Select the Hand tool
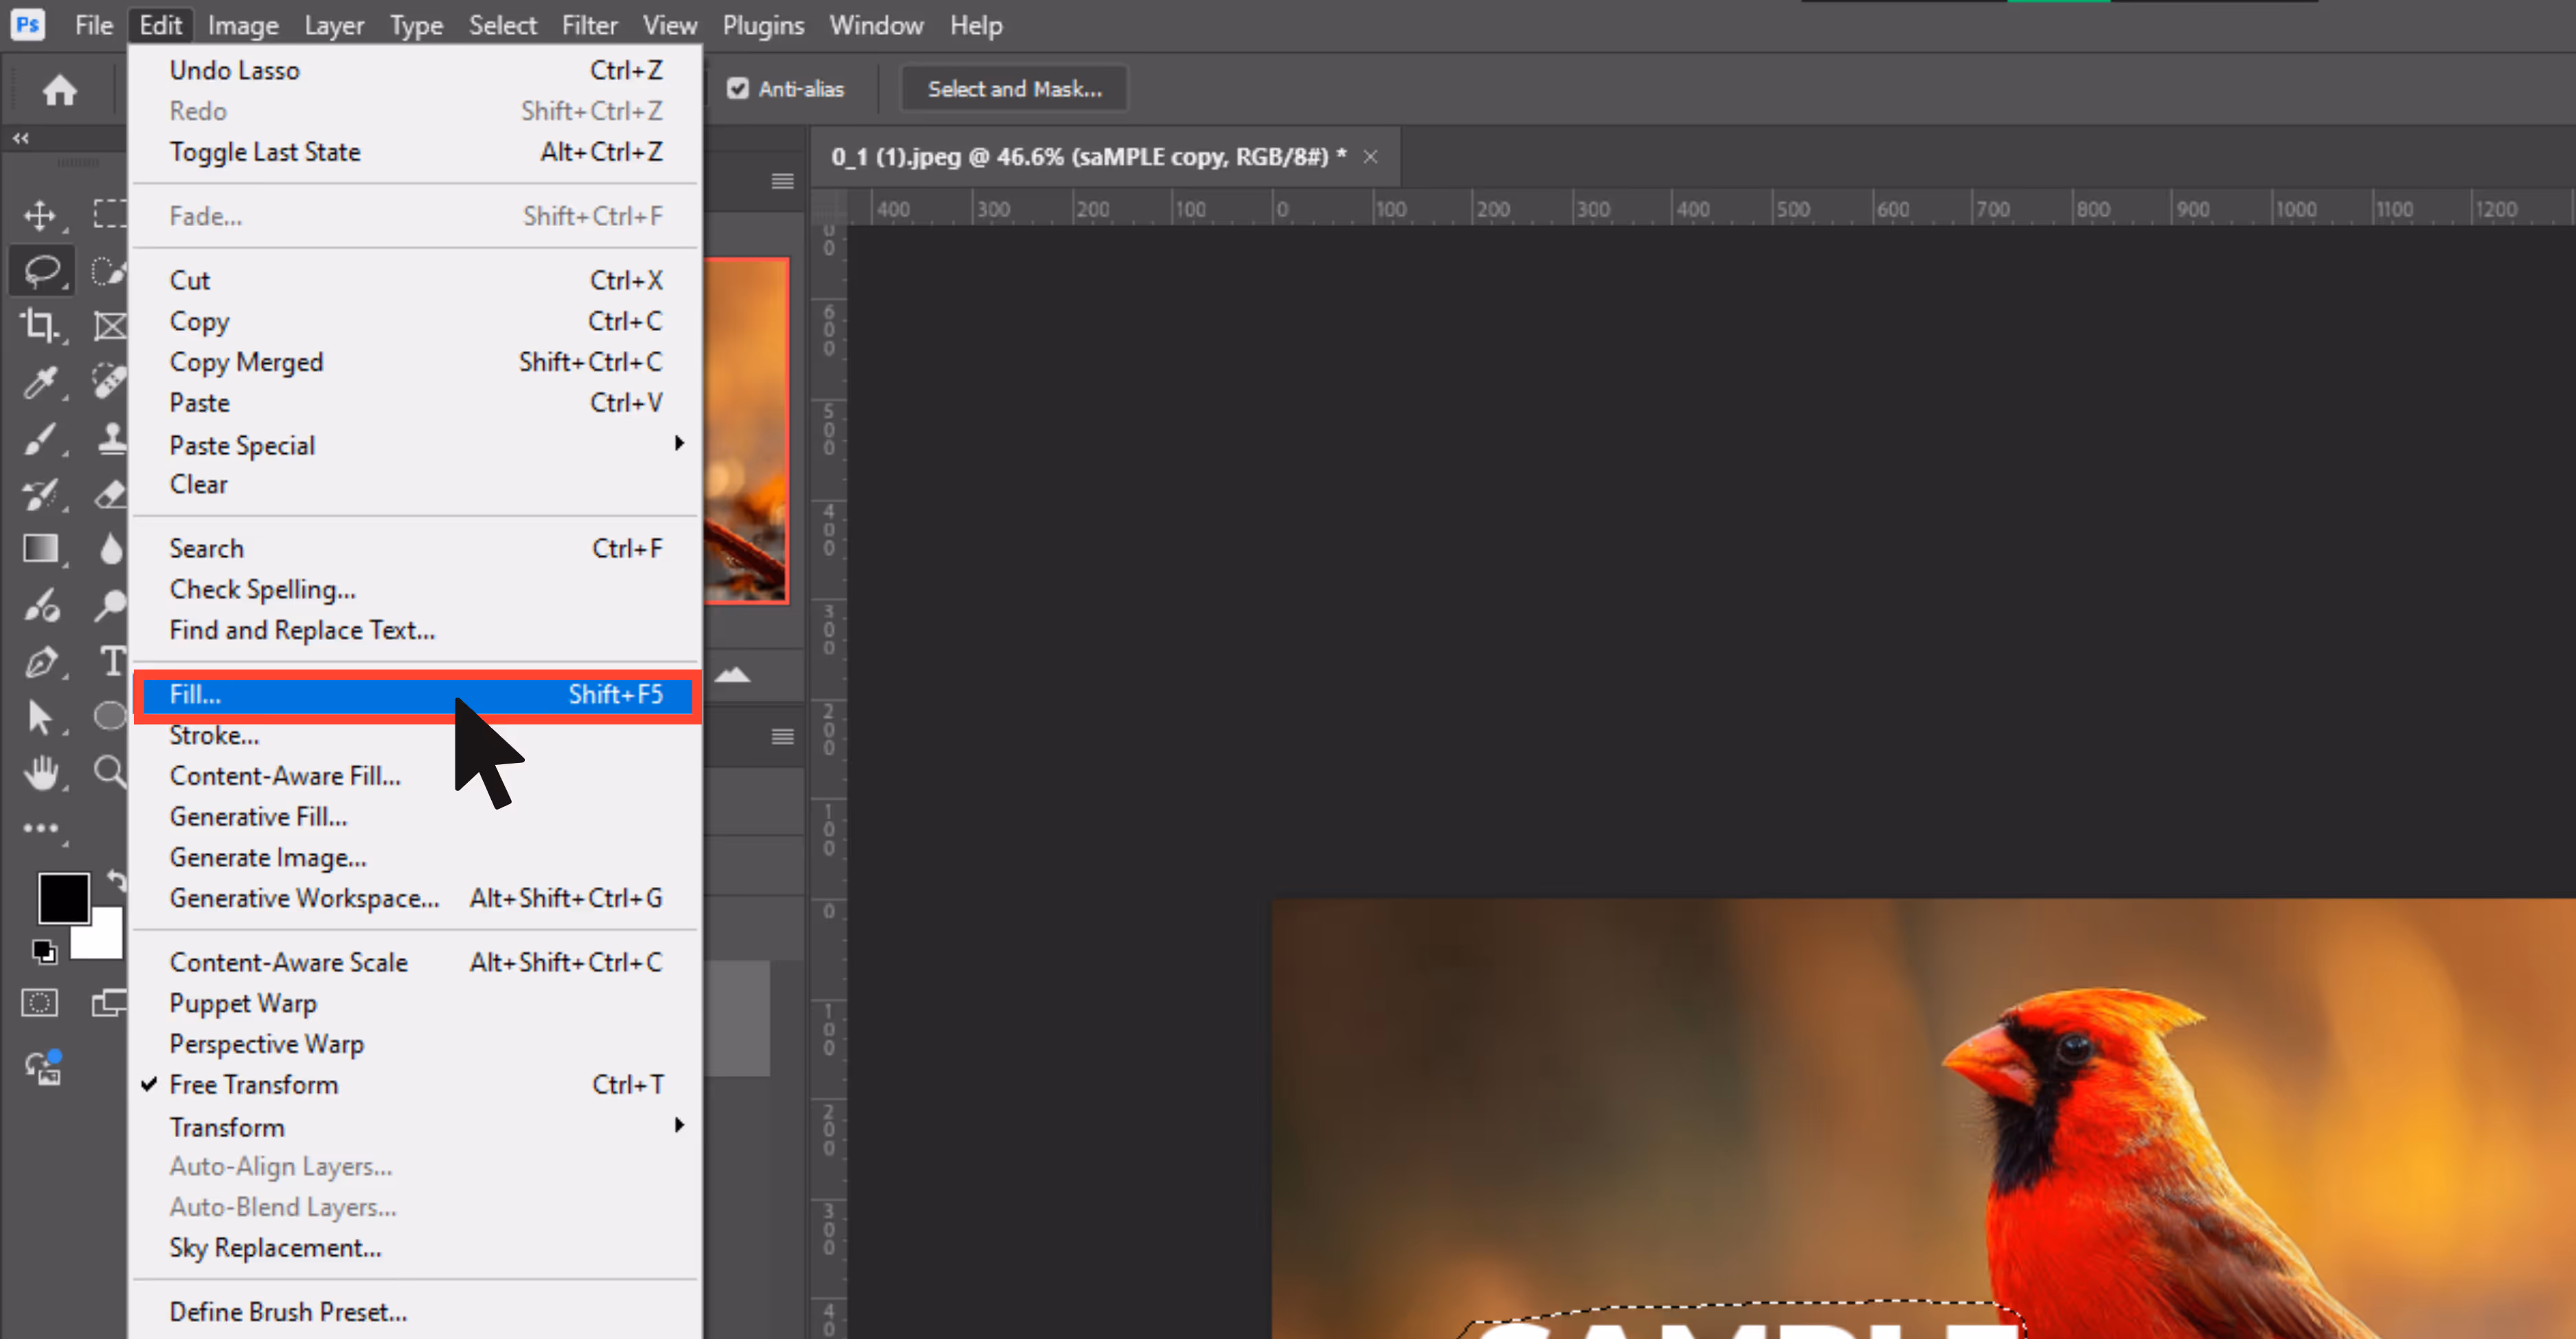2576x1339 pixels. click(x=41, y=772)
